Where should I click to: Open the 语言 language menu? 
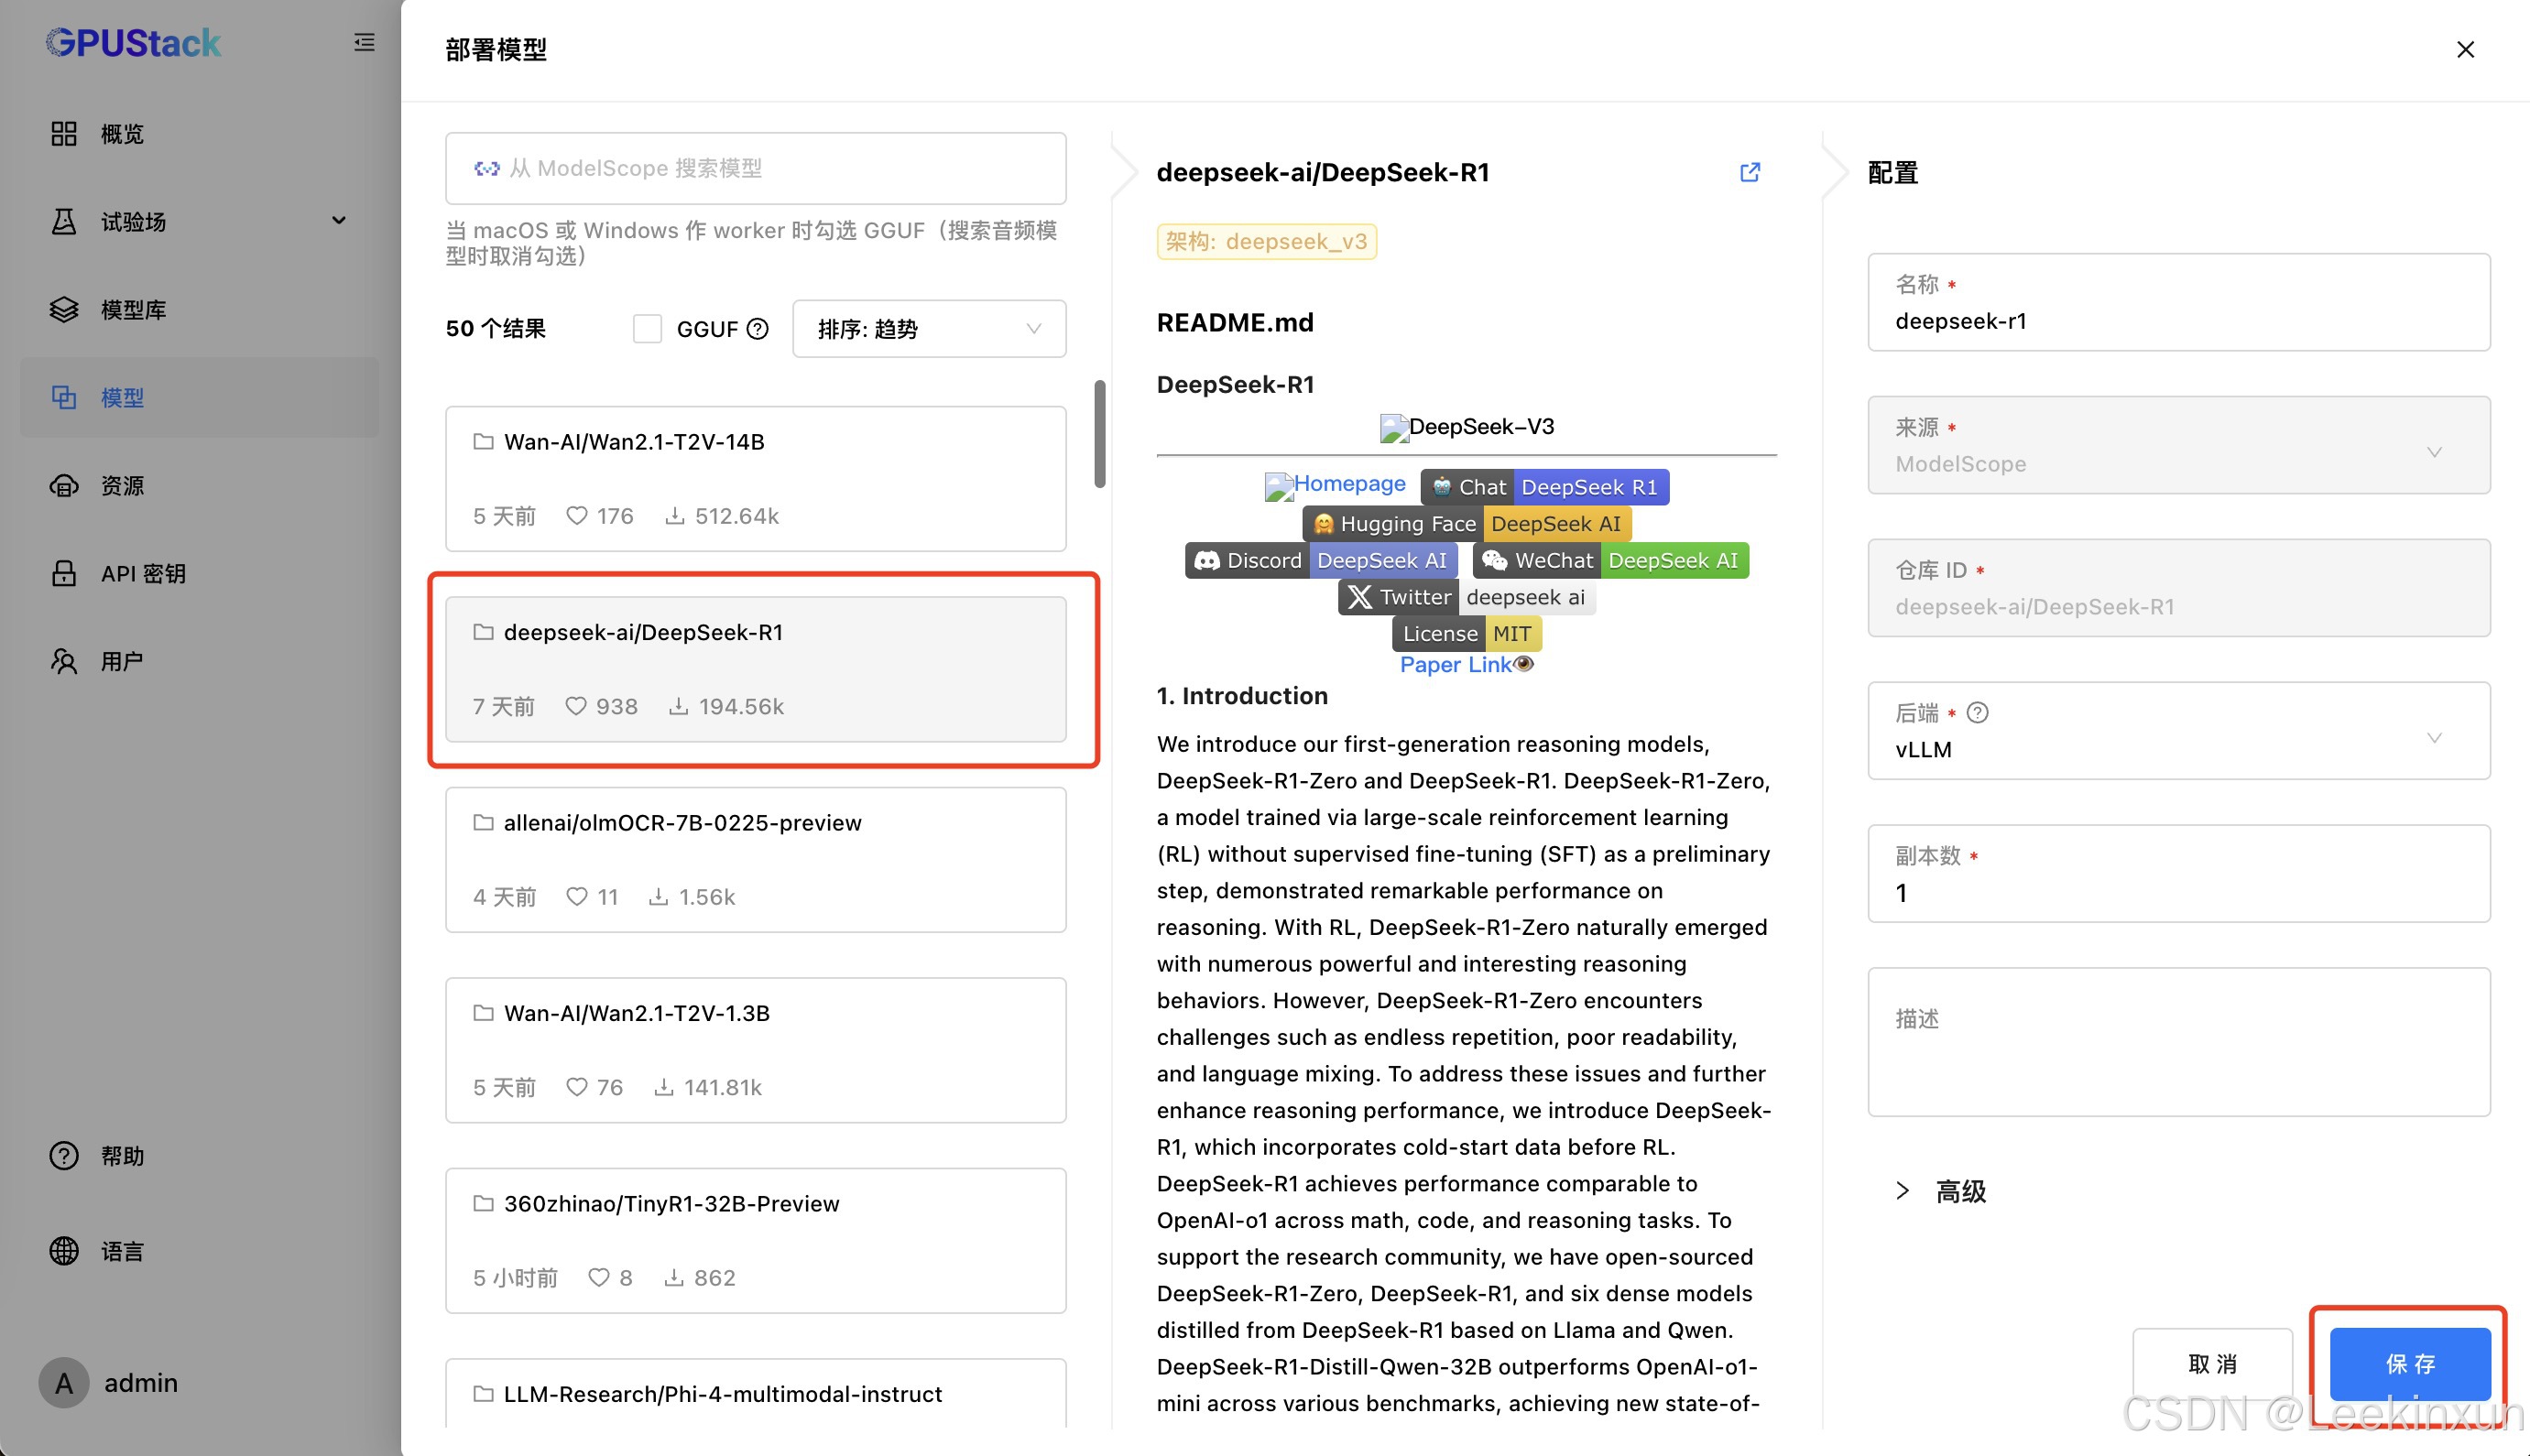(122, 1251)
